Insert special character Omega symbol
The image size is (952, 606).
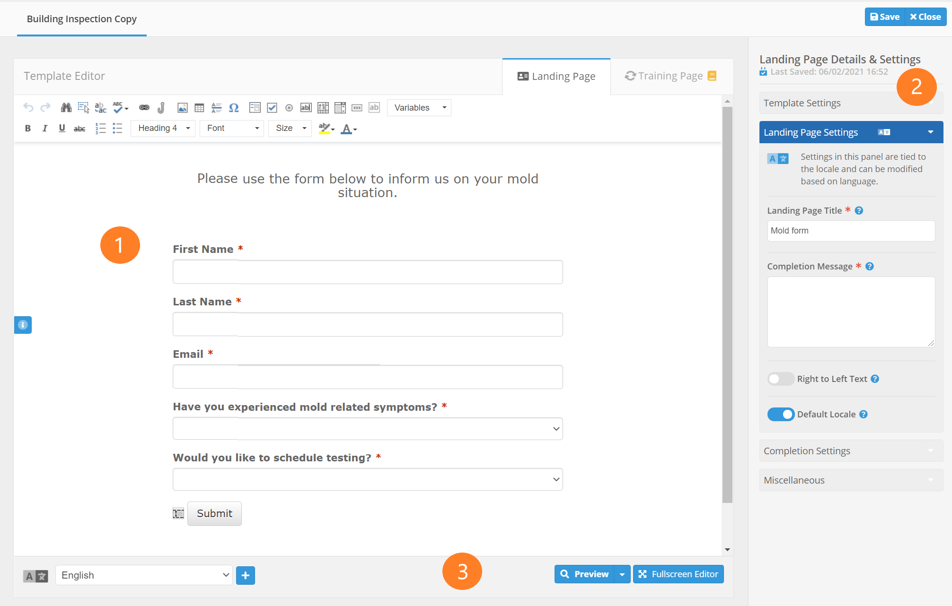[234, 108]
